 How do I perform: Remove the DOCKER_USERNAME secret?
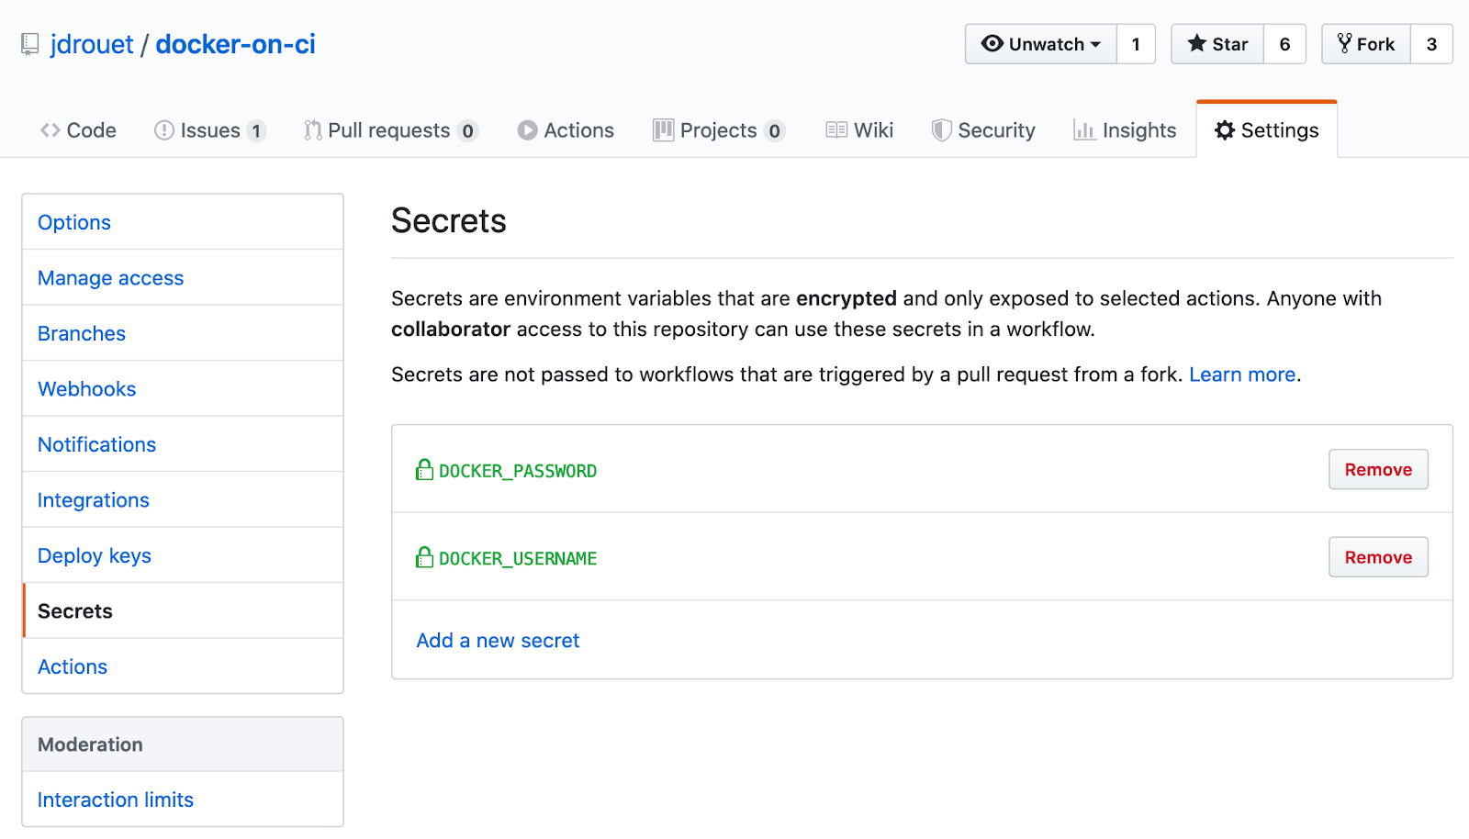coord(1377,557)
